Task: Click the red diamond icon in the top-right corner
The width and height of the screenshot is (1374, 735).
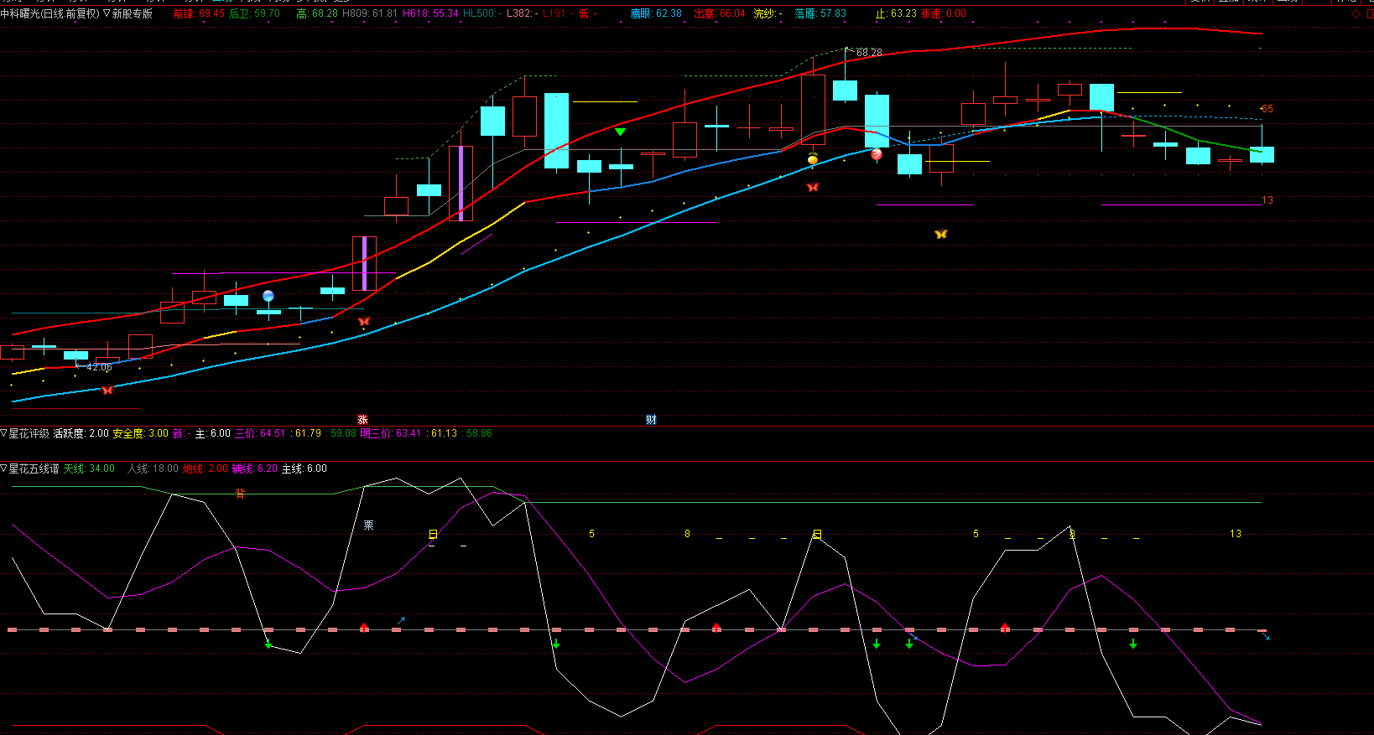Action: tap(1356, 13)
